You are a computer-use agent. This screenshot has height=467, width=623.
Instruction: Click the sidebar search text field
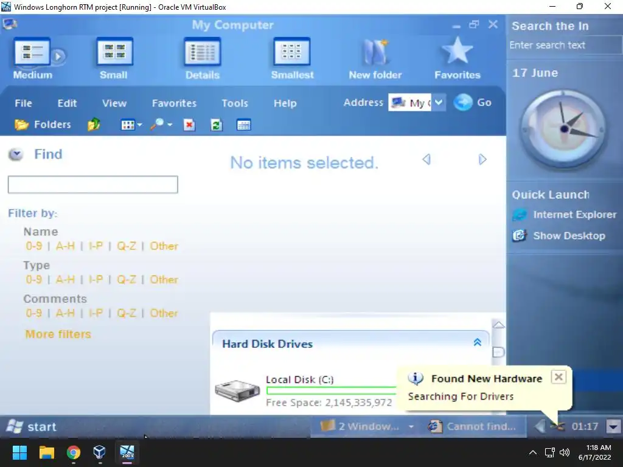tap(565, 45)
